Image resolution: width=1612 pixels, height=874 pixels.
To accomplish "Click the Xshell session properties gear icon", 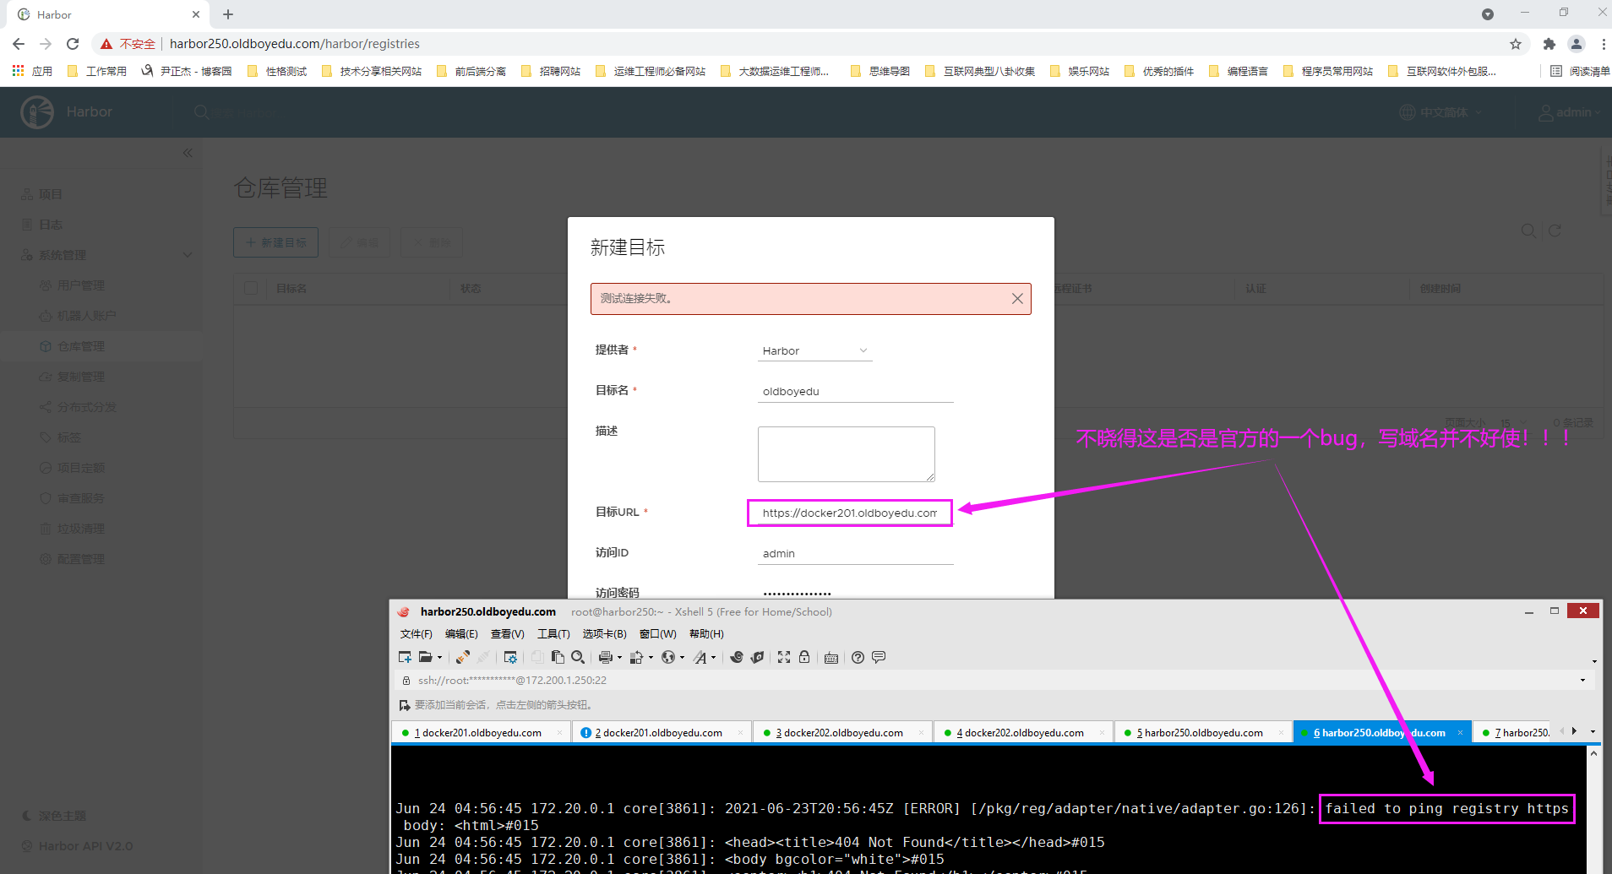I will tap(510, 657).
